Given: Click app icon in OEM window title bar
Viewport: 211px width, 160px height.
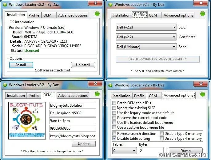Looking at the screenshot, I should tap(5, 85).
